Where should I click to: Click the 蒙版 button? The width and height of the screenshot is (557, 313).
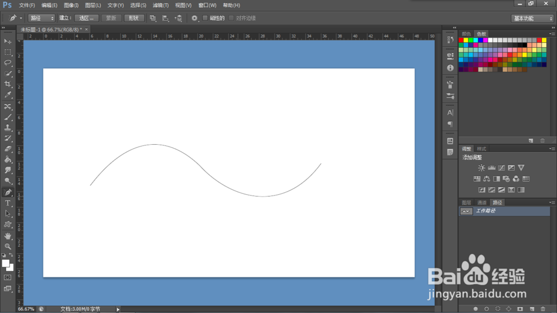point(111,18)
